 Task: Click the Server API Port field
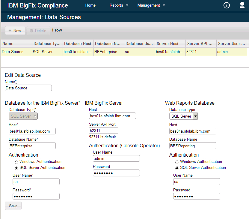(x=103, y=130)
